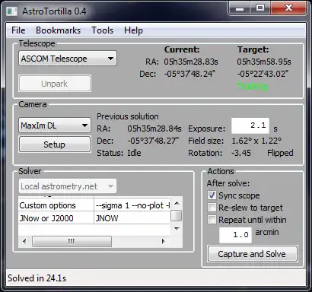This screenshot has width=312, height=292.
Task: Click solver list scroll left arrow
Action: tap(24, 241)
